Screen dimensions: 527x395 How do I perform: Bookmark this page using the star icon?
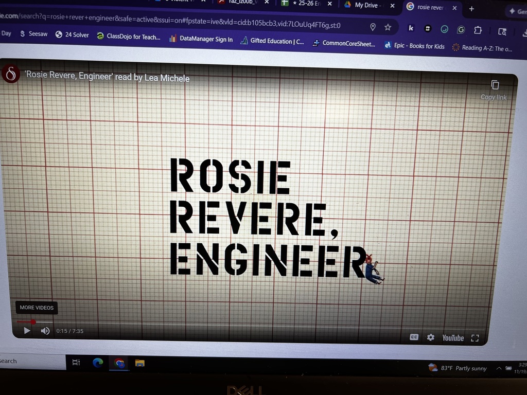pos(388,27)
